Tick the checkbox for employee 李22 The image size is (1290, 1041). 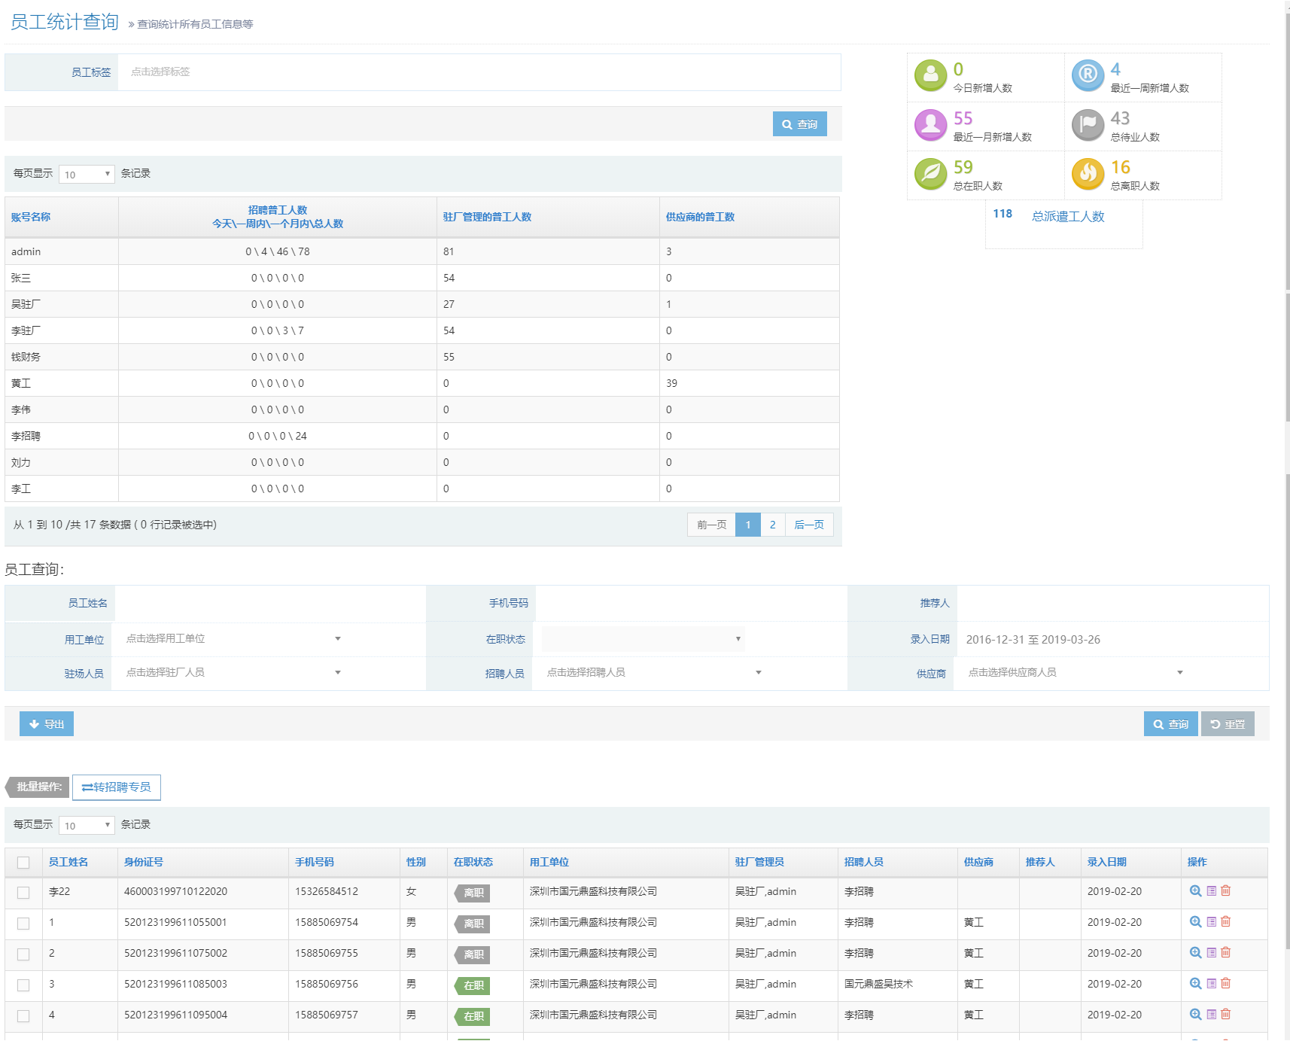point(23,892)
